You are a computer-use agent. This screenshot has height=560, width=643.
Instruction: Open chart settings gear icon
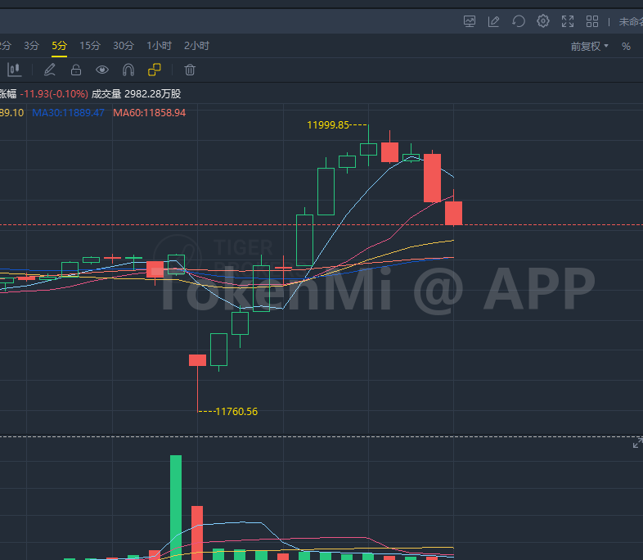543,21
